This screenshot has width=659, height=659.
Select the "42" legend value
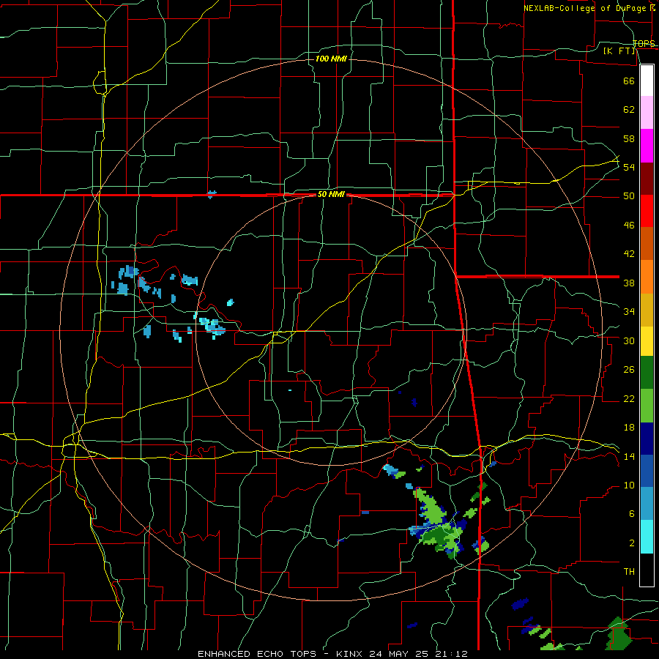pos(629,254)
